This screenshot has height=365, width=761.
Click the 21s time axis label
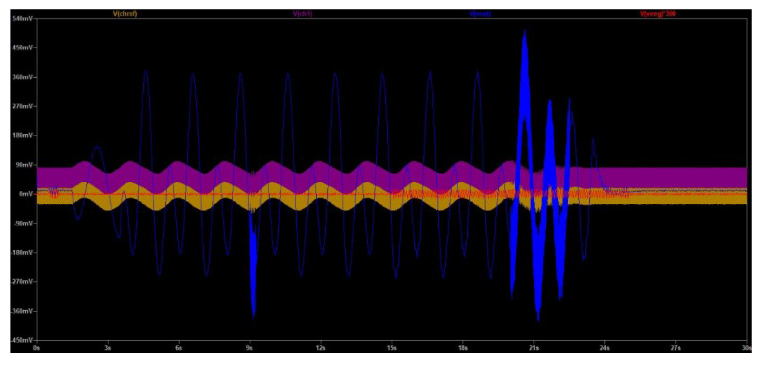[534, 348]
